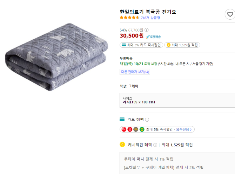The width and height of the screenshot is (235, 174).
Task: Open 다른 판매자 보기(14) seller list
Action: pyautogui.click(x=135, y=72)
